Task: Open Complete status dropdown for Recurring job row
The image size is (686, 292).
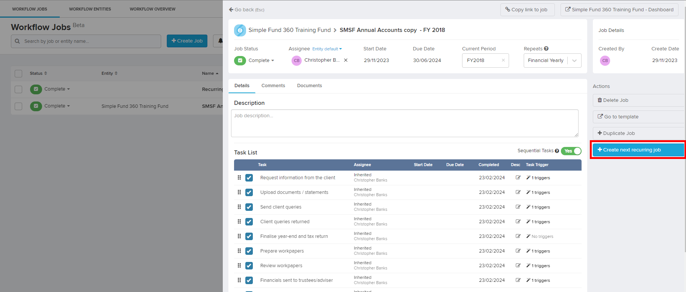Action: click(x=50, y=89)
